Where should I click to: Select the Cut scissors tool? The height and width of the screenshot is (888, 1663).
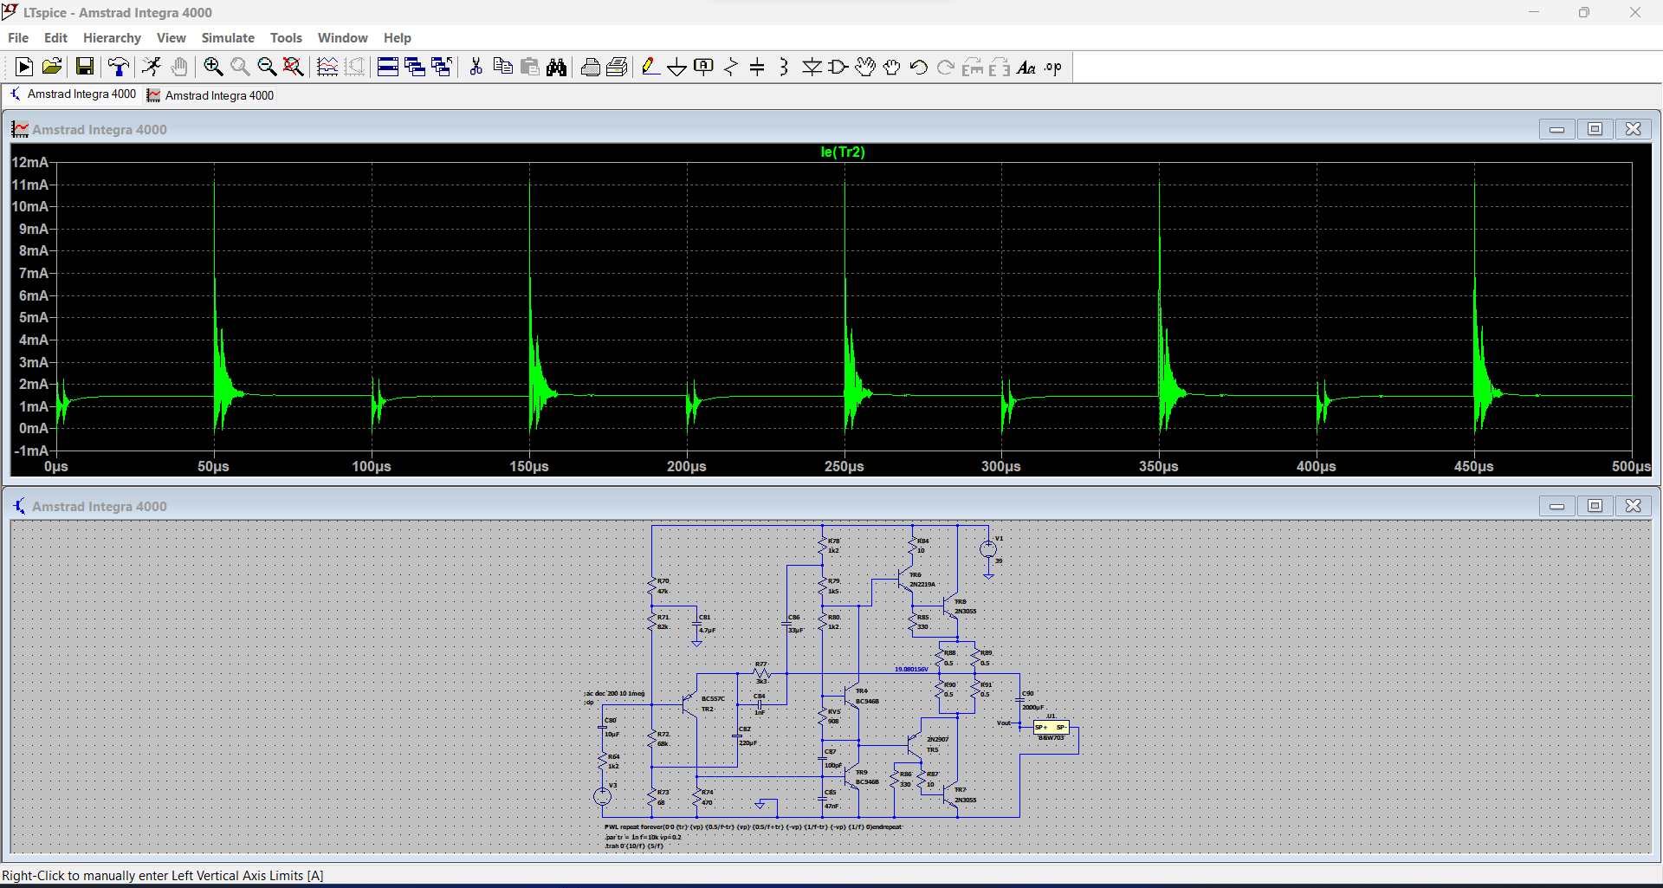[476, 67]
